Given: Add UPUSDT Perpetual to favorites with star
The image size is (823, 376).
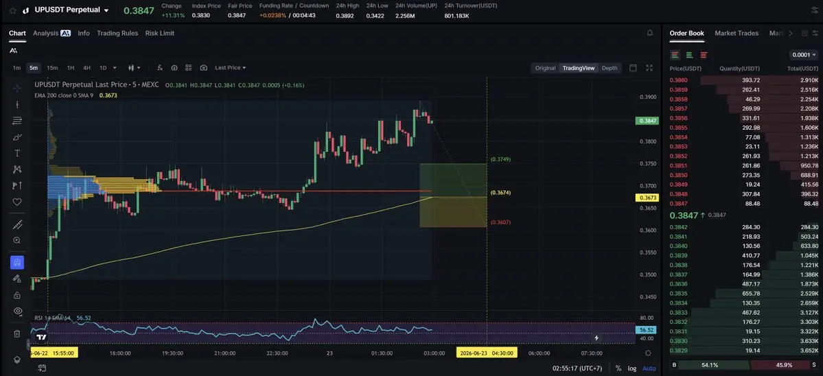Looking at the screenshot, I should point(12,10).
